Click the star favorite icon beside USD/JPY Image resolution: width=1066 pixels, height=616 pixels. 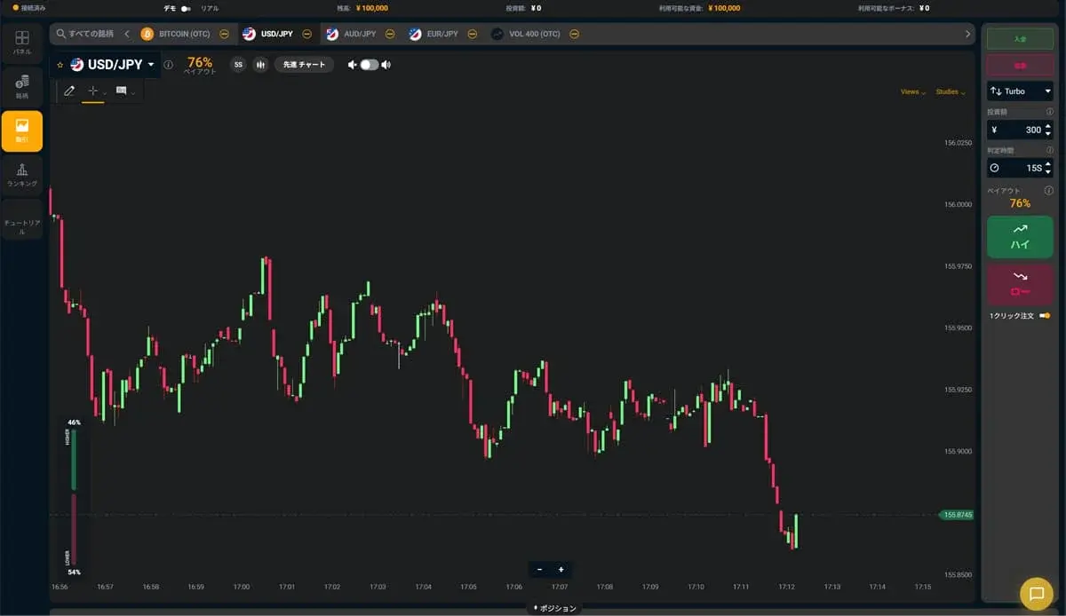point(60,65)
